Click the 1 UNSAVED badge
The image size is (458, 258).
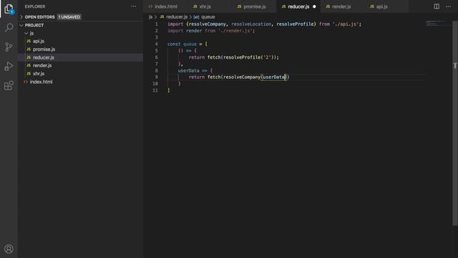point(69,17)
